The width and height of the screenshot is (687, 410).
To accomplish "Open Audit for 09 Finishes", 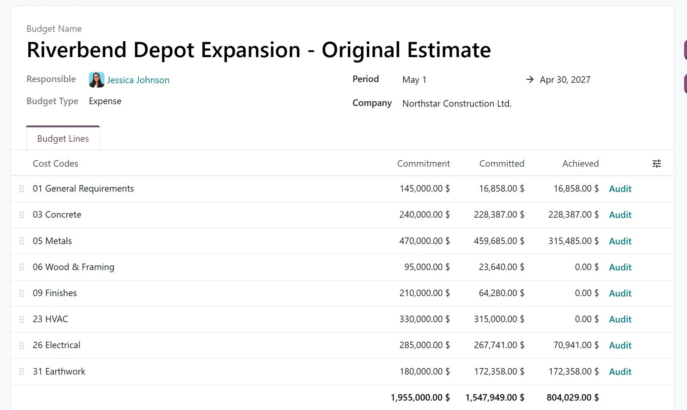I will tap(620, 293).
